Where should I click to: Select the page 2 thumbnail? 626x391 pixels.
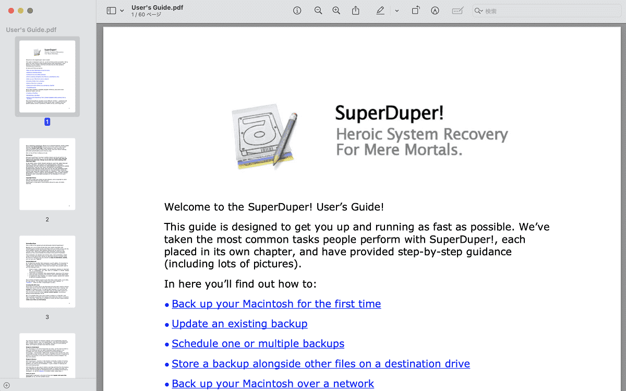(47, 174)
